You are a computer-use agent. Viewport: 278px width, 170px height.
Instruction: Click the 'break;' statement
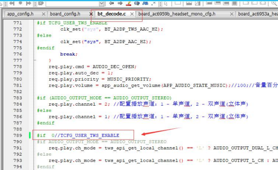point(69,54)
